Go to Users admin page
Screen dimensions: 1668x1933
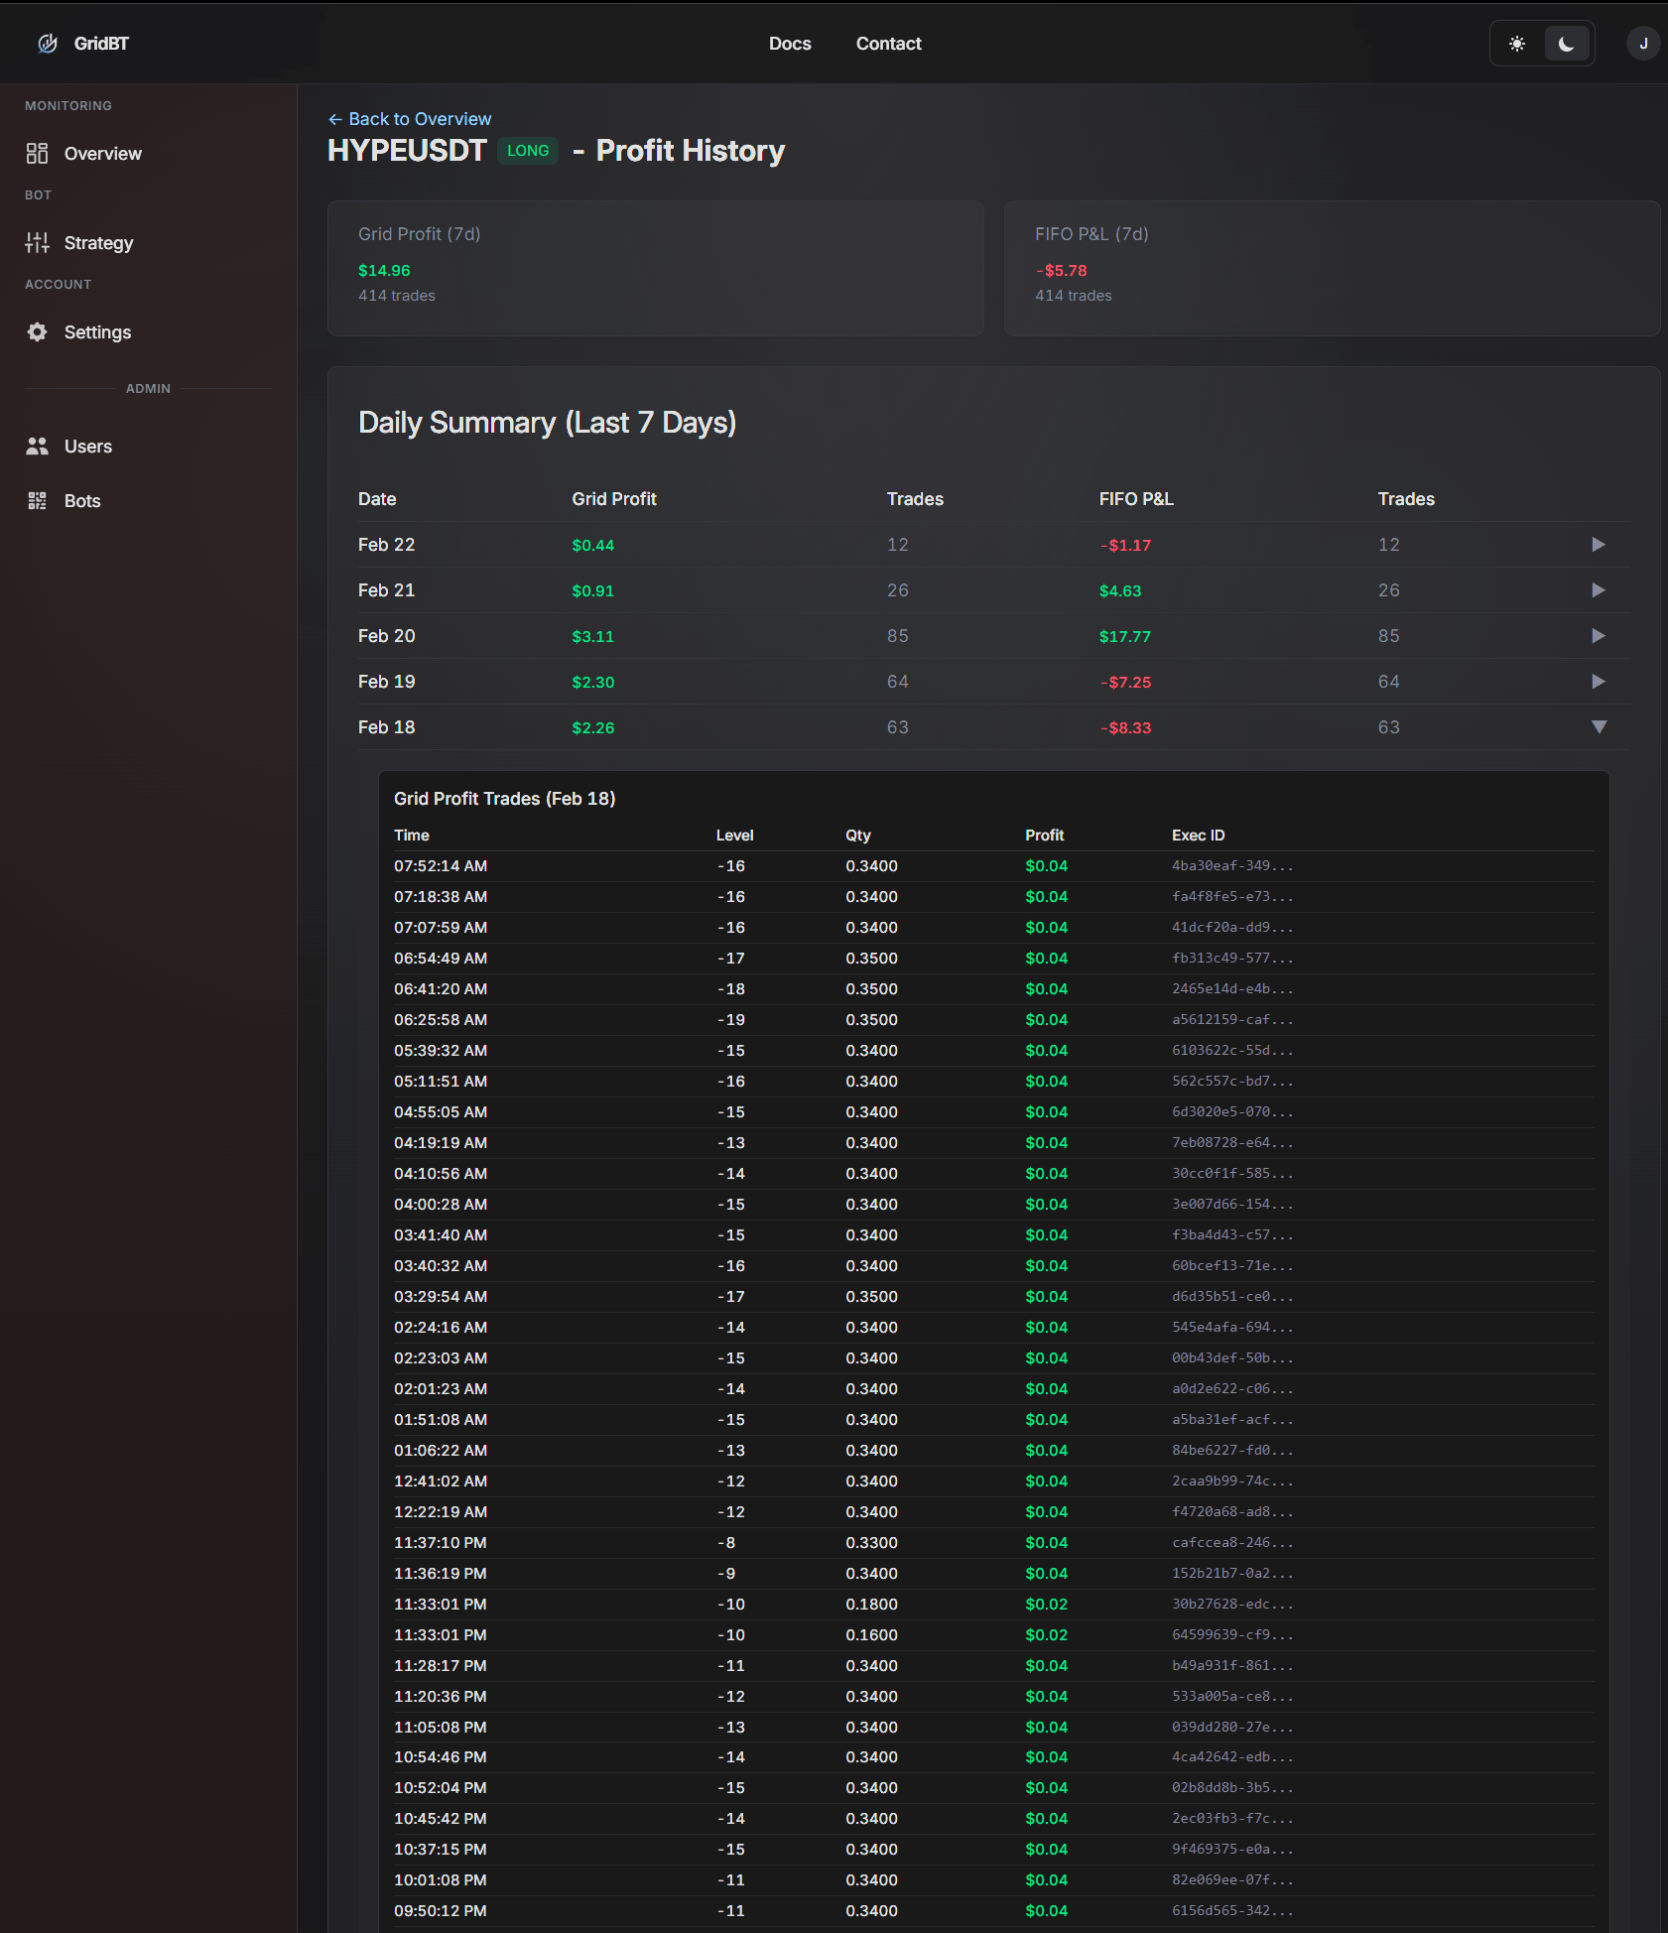(x=88, y=446)
